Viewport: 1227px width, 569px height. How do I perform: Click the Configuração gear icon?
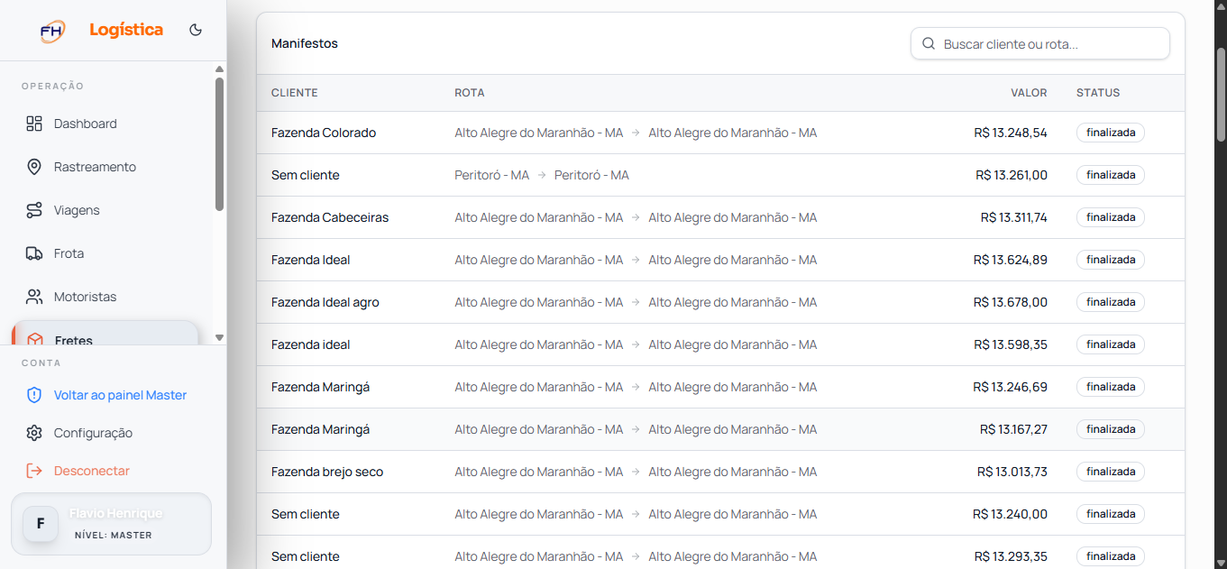click(34, 433)
